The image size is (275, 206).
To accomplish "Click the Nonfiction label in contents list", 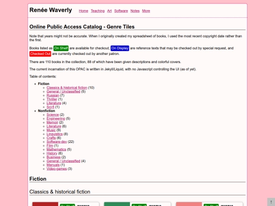I will [46, 111].
